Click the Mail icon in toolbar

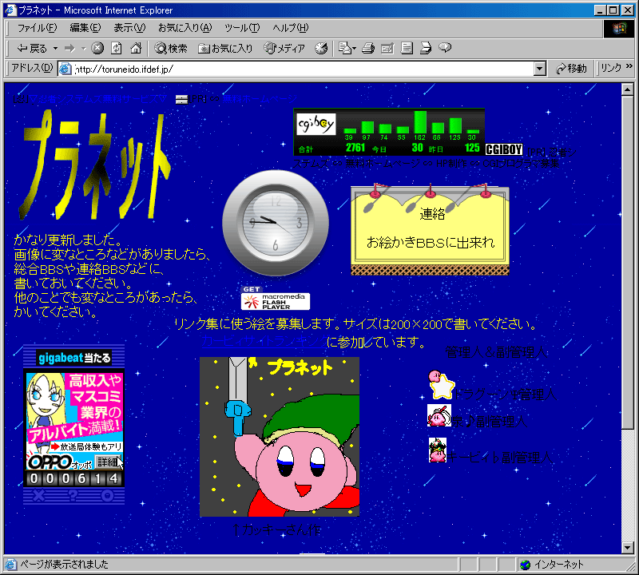pos(347,49)
